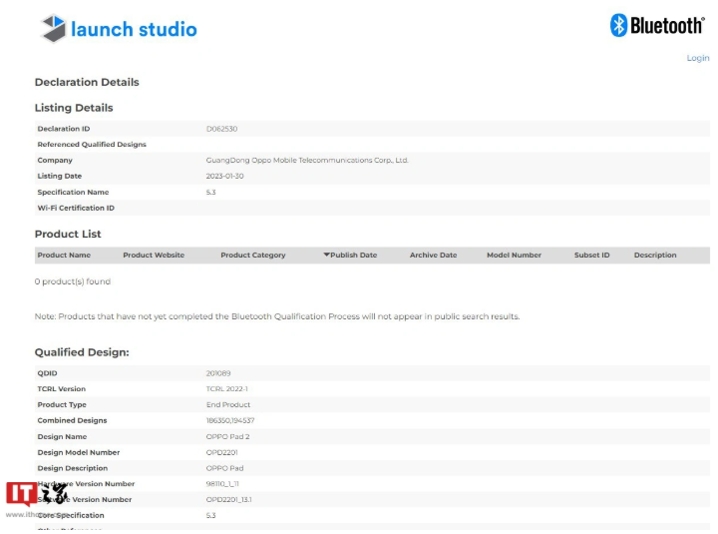718x534 pixels.
Task: Select Declaration ID value D062530
Action: pos(221,129)
